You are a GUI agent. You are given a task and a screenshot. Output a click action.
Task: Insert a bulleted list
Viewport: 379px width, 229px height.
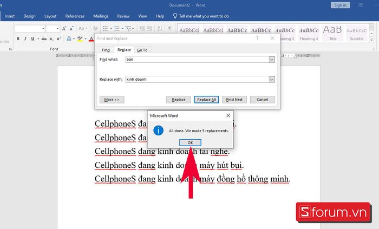(x=106, y=29)
